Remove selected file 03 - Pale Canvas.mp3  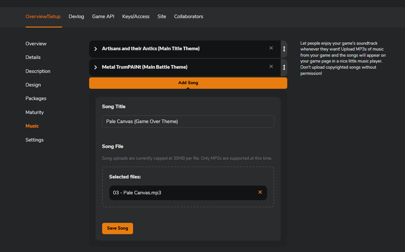click(260, 192)
